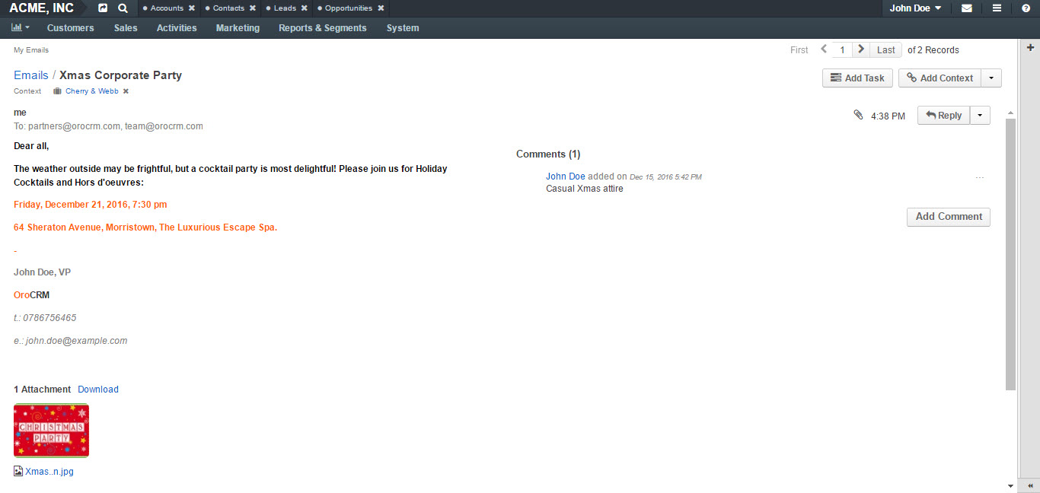Open the search magnifier icon
This screenshot has width=1040, height=493.
123,8
